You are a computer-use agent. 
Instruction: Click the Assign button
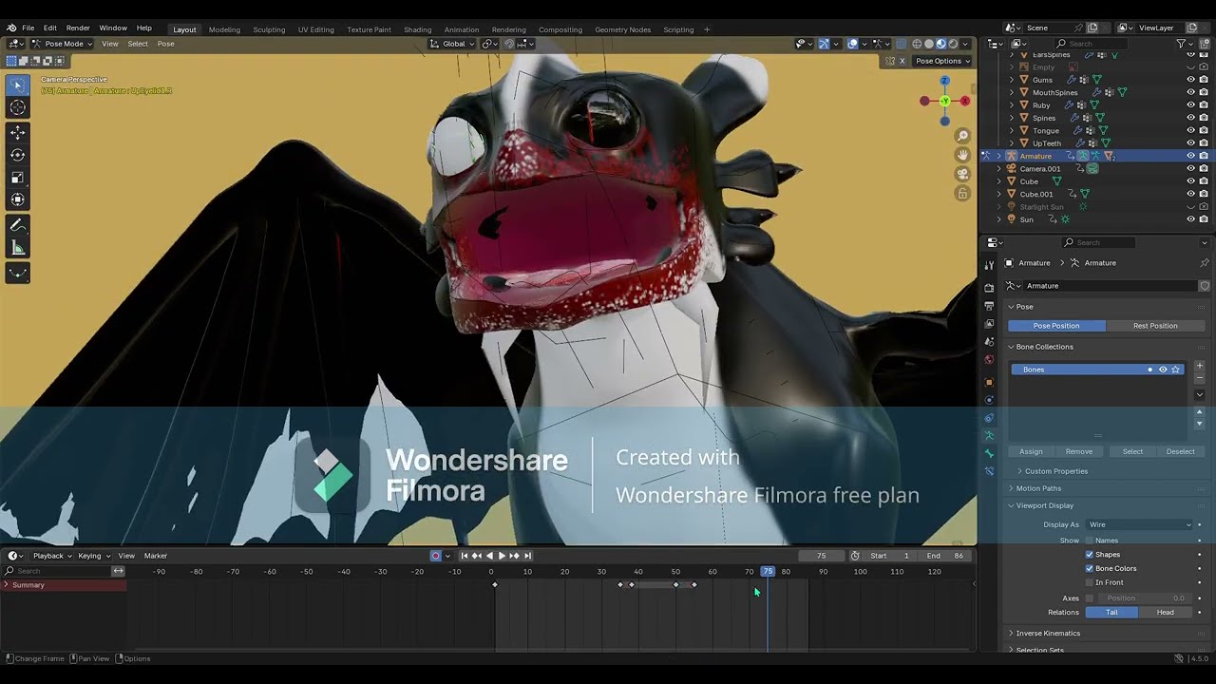[x=1031, y=451]
